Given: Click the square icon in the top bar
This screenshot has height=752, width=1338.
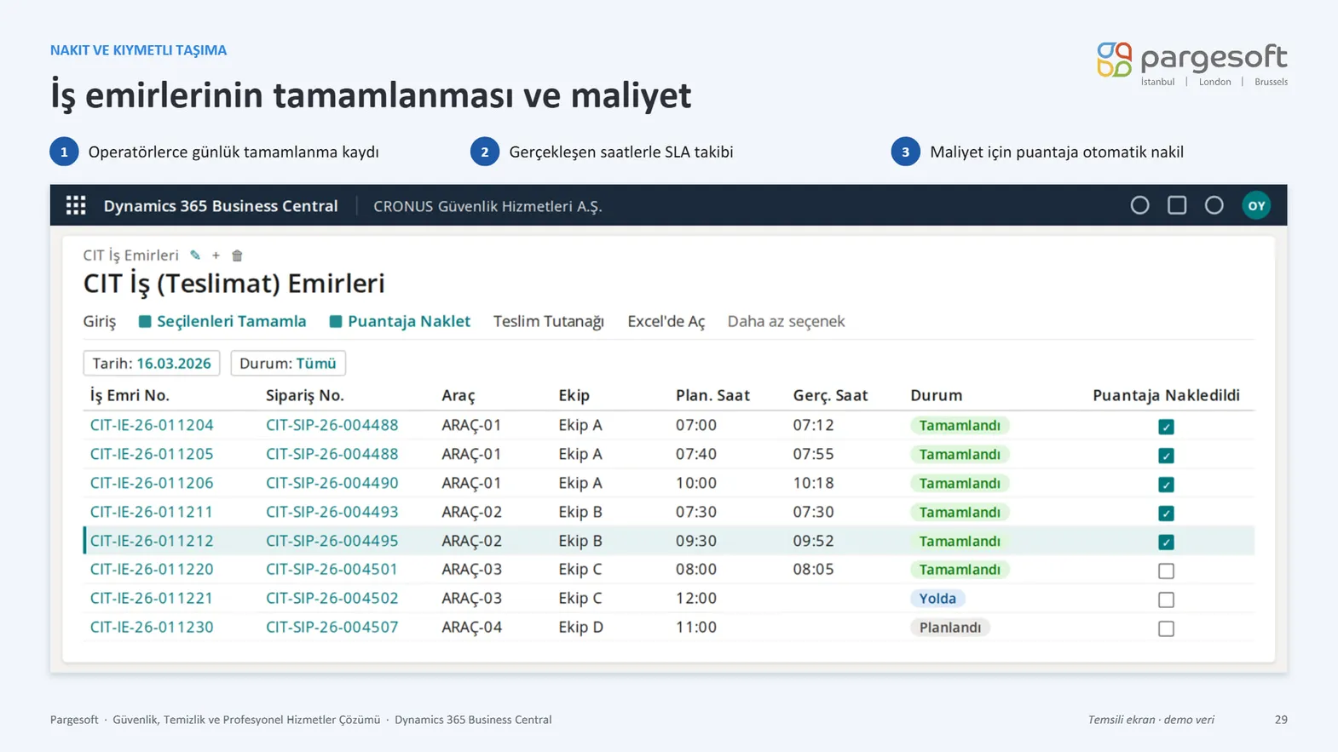Looking at the screenshot, I should (1177, 205).
